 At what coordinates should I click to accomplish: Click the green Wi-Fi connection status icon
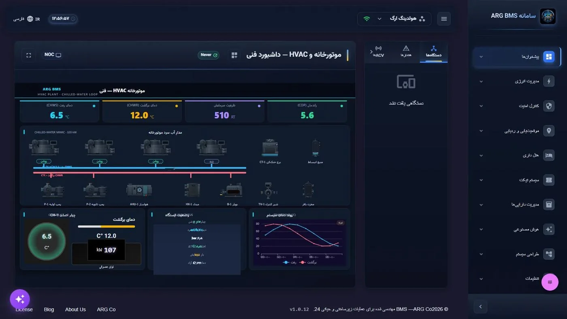(367, 19)
